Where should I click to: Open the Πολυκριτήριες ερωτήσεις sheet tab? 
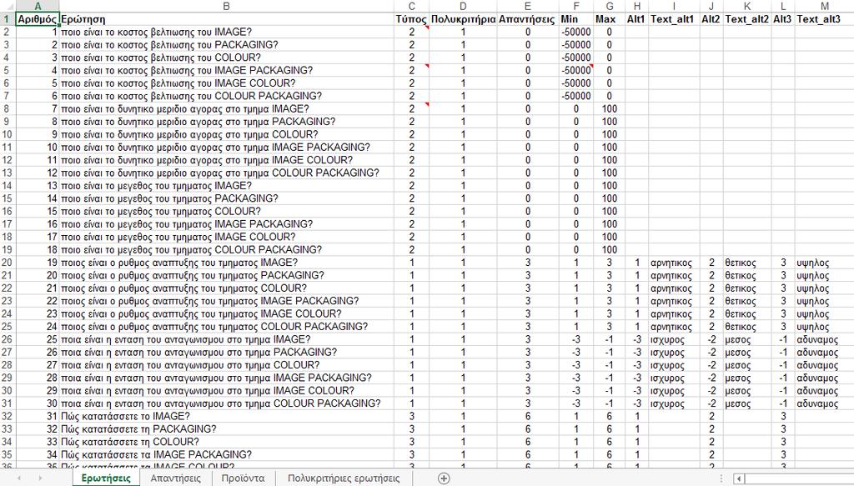click(x=344, y=478)
